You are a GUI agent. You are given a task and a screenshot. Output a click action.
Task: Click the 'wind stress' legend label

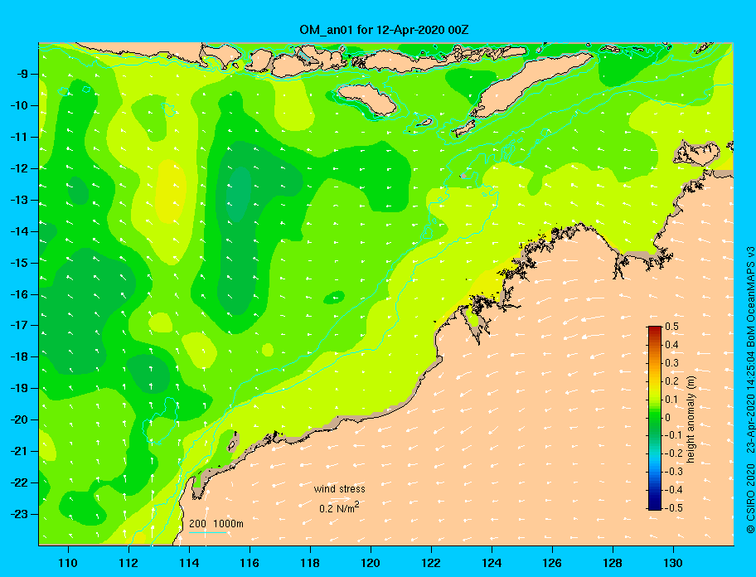(339, 489)
